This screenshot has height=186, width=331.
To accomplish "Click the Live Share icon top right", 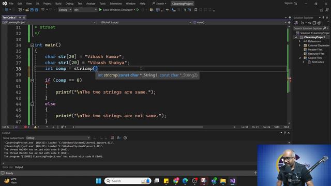I will coord(322,10).
